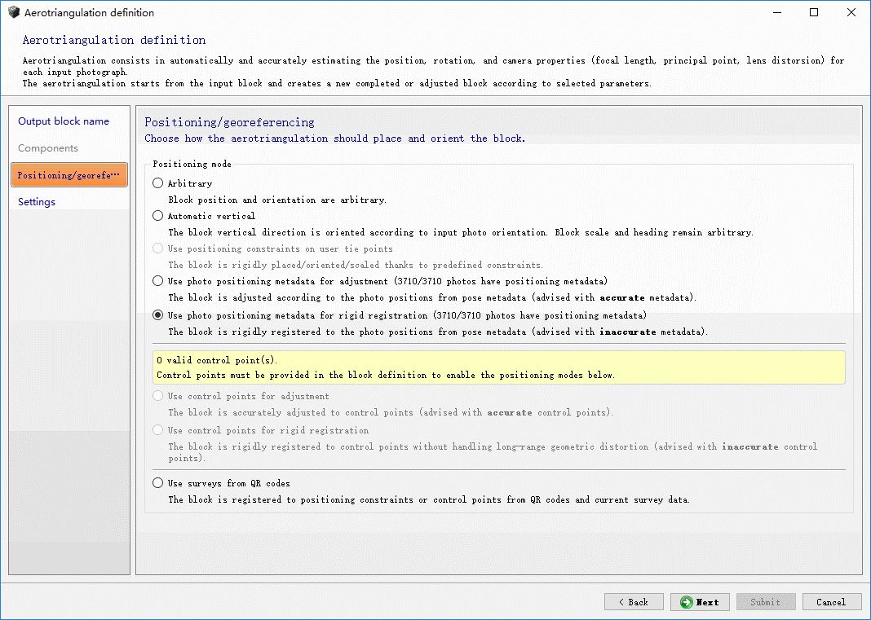The height and width of the screenshot is (620, 871).
Task: Click the application icon in title bar
Action: click(13, 13)
